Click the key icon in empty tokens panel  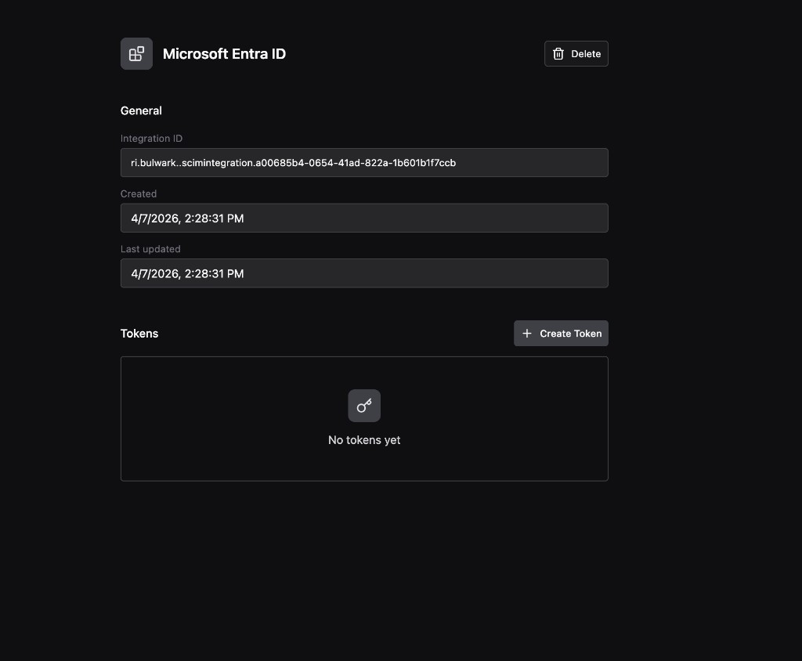[364, 406]
